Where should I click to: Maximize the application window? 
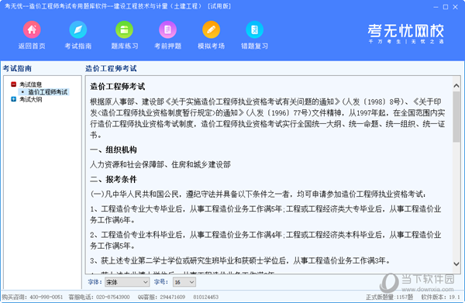pos(446,7)
